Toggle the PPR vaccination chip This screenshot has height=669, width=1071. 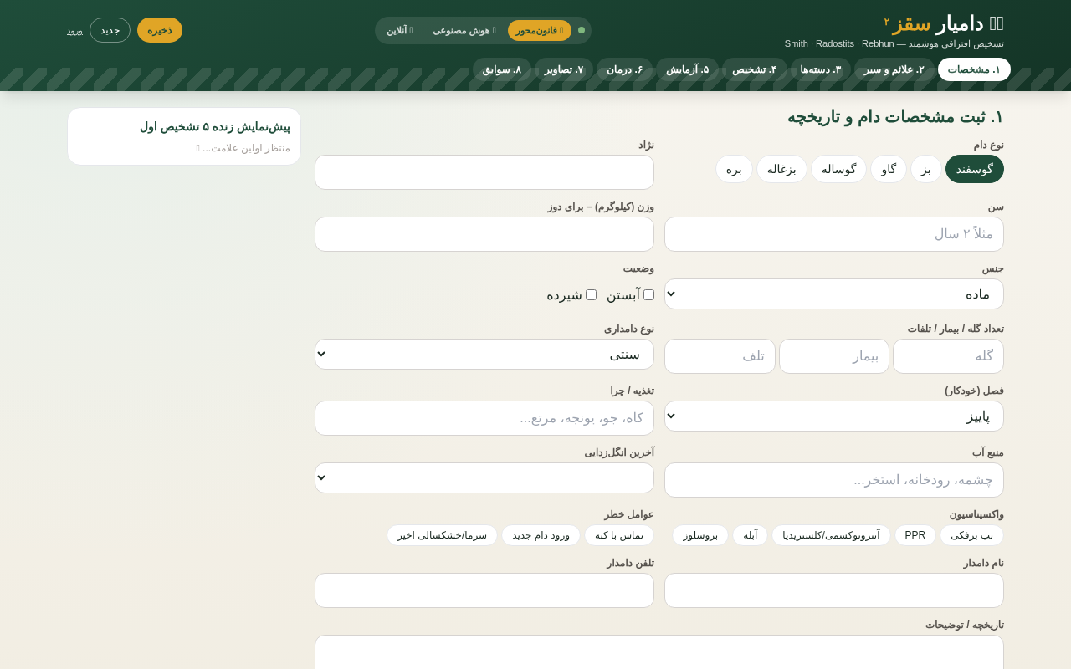915,535
